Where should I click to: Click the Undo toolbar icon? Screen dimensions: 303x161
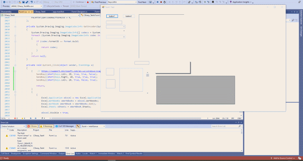click(x=32, y=2)
